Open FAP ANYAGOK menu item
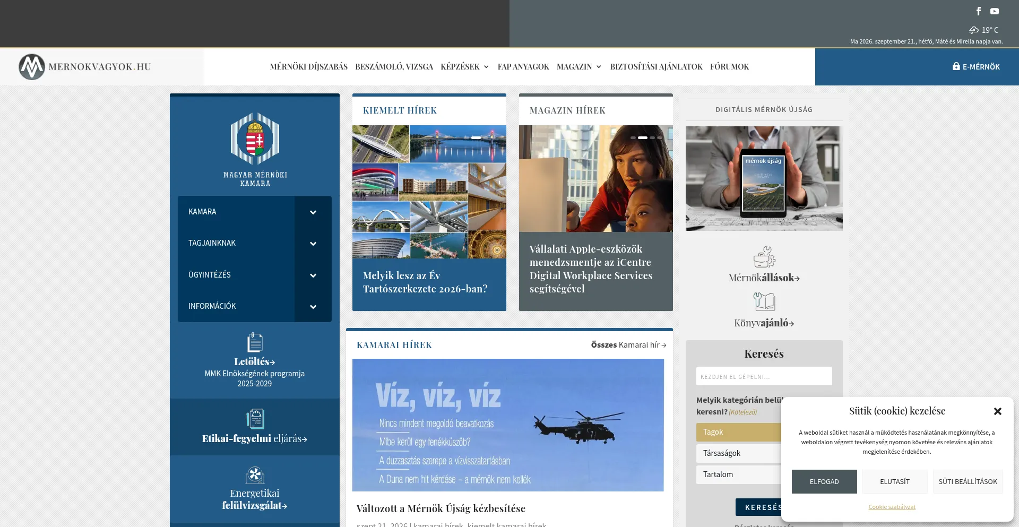 [523, 67]
